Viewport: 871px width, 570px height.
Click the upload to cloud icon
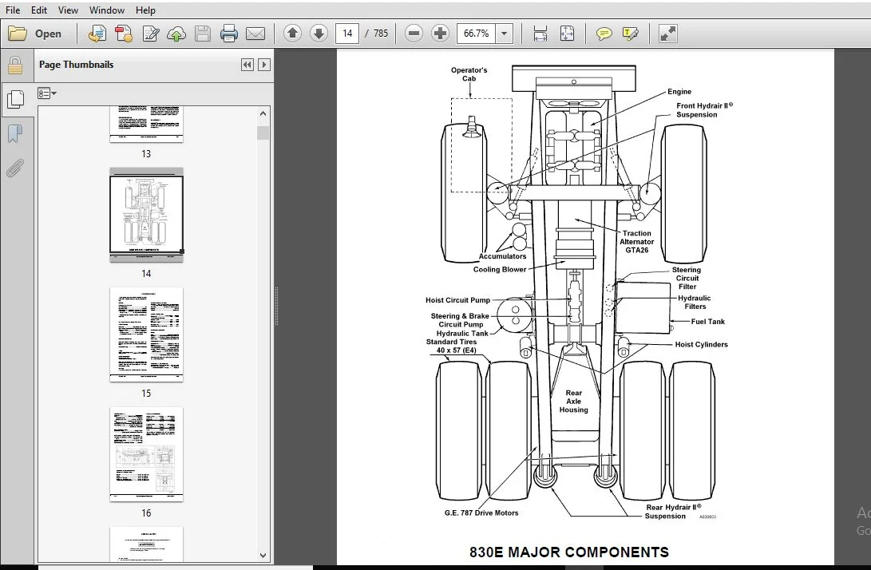click(176, 34)
